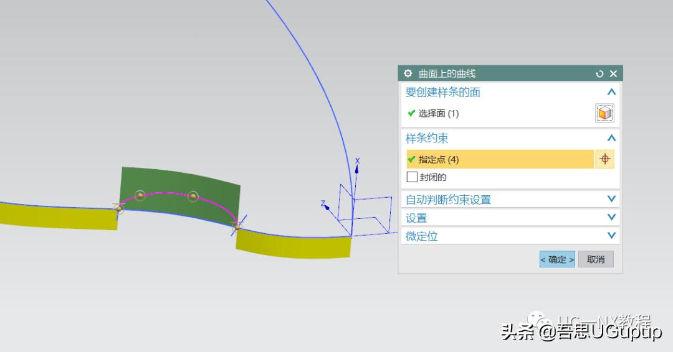Select the right yellow surface strip
The image size is (673, 352).
pos(293,247)
